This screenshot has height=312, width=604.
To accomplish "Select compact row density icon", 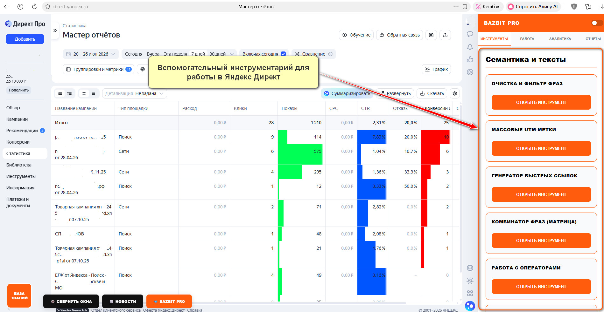I will click(x=84, y=93).
